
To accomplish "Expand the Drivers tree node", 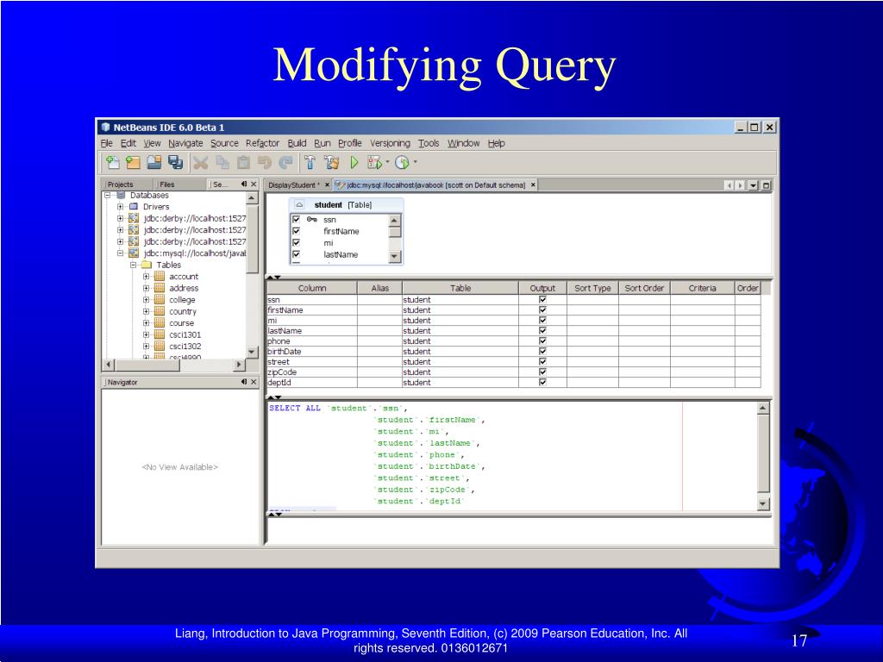I will click(120, 207).
